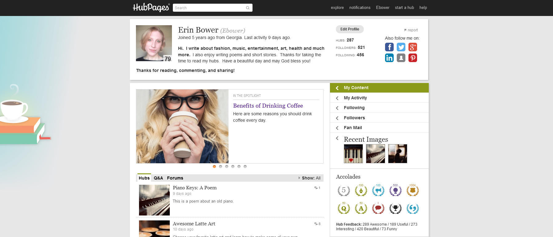
Task: Open the help link in top navigation
Action: [x=423, y=8]
